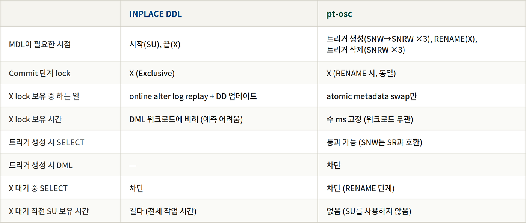Click 'DML 워크로드에 비례 (예측 어려움)' cell
526x223 pixels.
coord(186,119)
